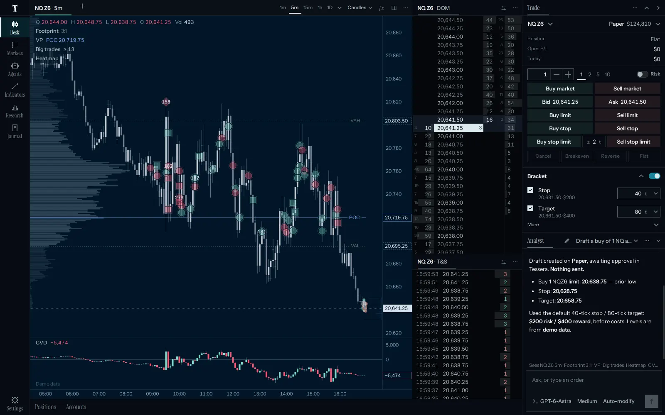Viewport: 665px width, 415px height.
Task: Open Analyst panel more options menu
Action: pyautogui.click(x=647, y=241)
